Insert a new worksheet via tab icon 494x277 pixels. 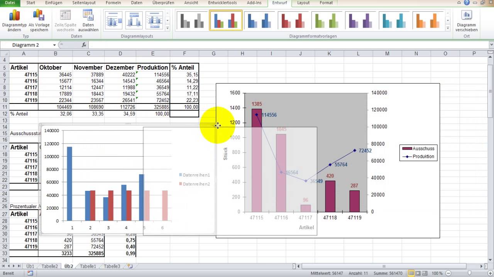(x=130, y=266)
